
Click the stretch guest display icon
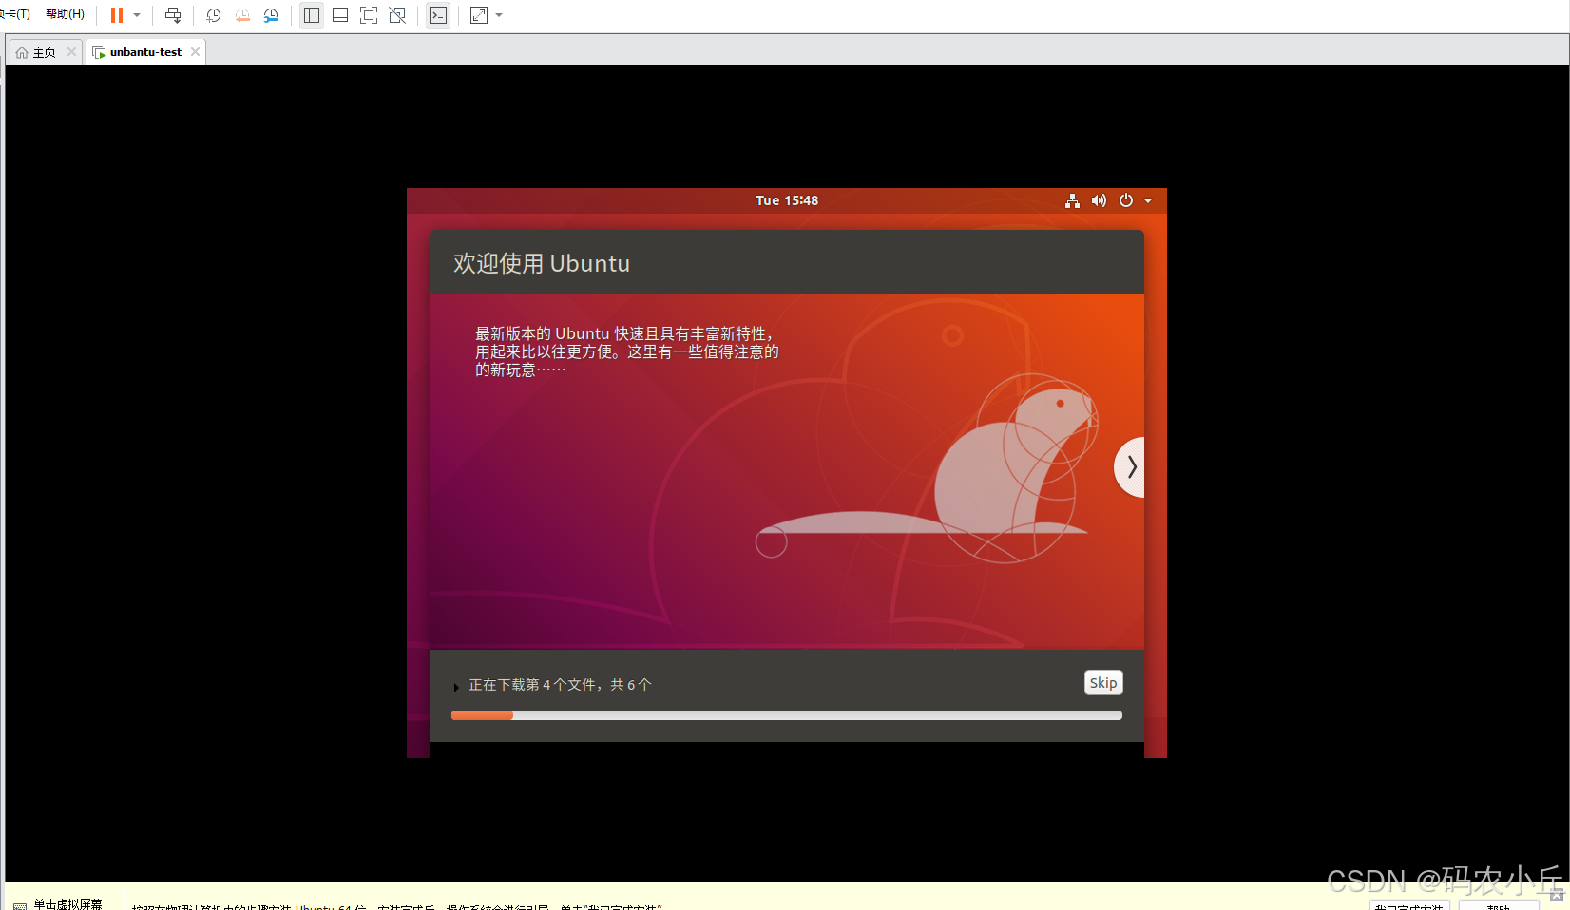tap(479, 15)
